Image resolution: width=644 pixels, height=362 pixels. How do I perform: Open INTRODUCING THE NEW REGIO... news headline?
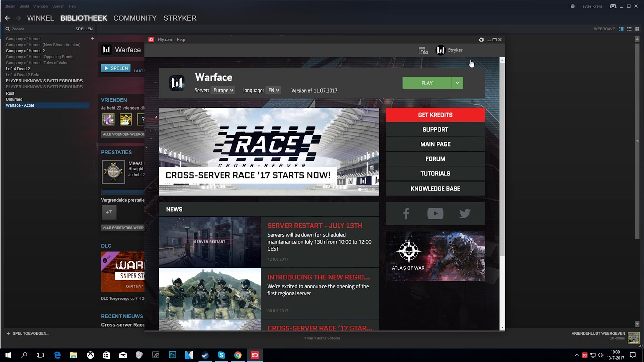tap(318, 277)
